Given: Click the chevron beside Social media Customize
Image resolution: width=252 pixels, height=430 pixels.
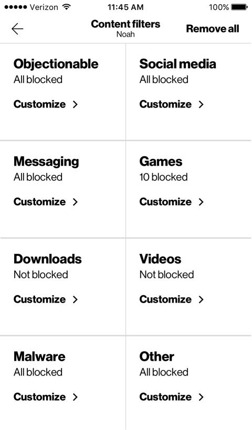Looking at the screenshot, I should click(201, 104).
